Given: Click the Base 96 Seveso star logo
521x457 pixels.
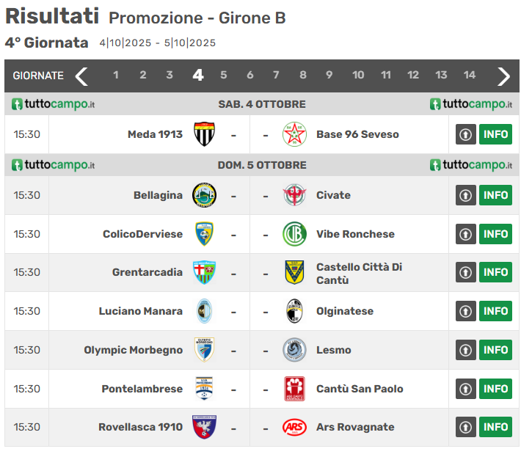Looking at the screenshot, I should [294, 134].
